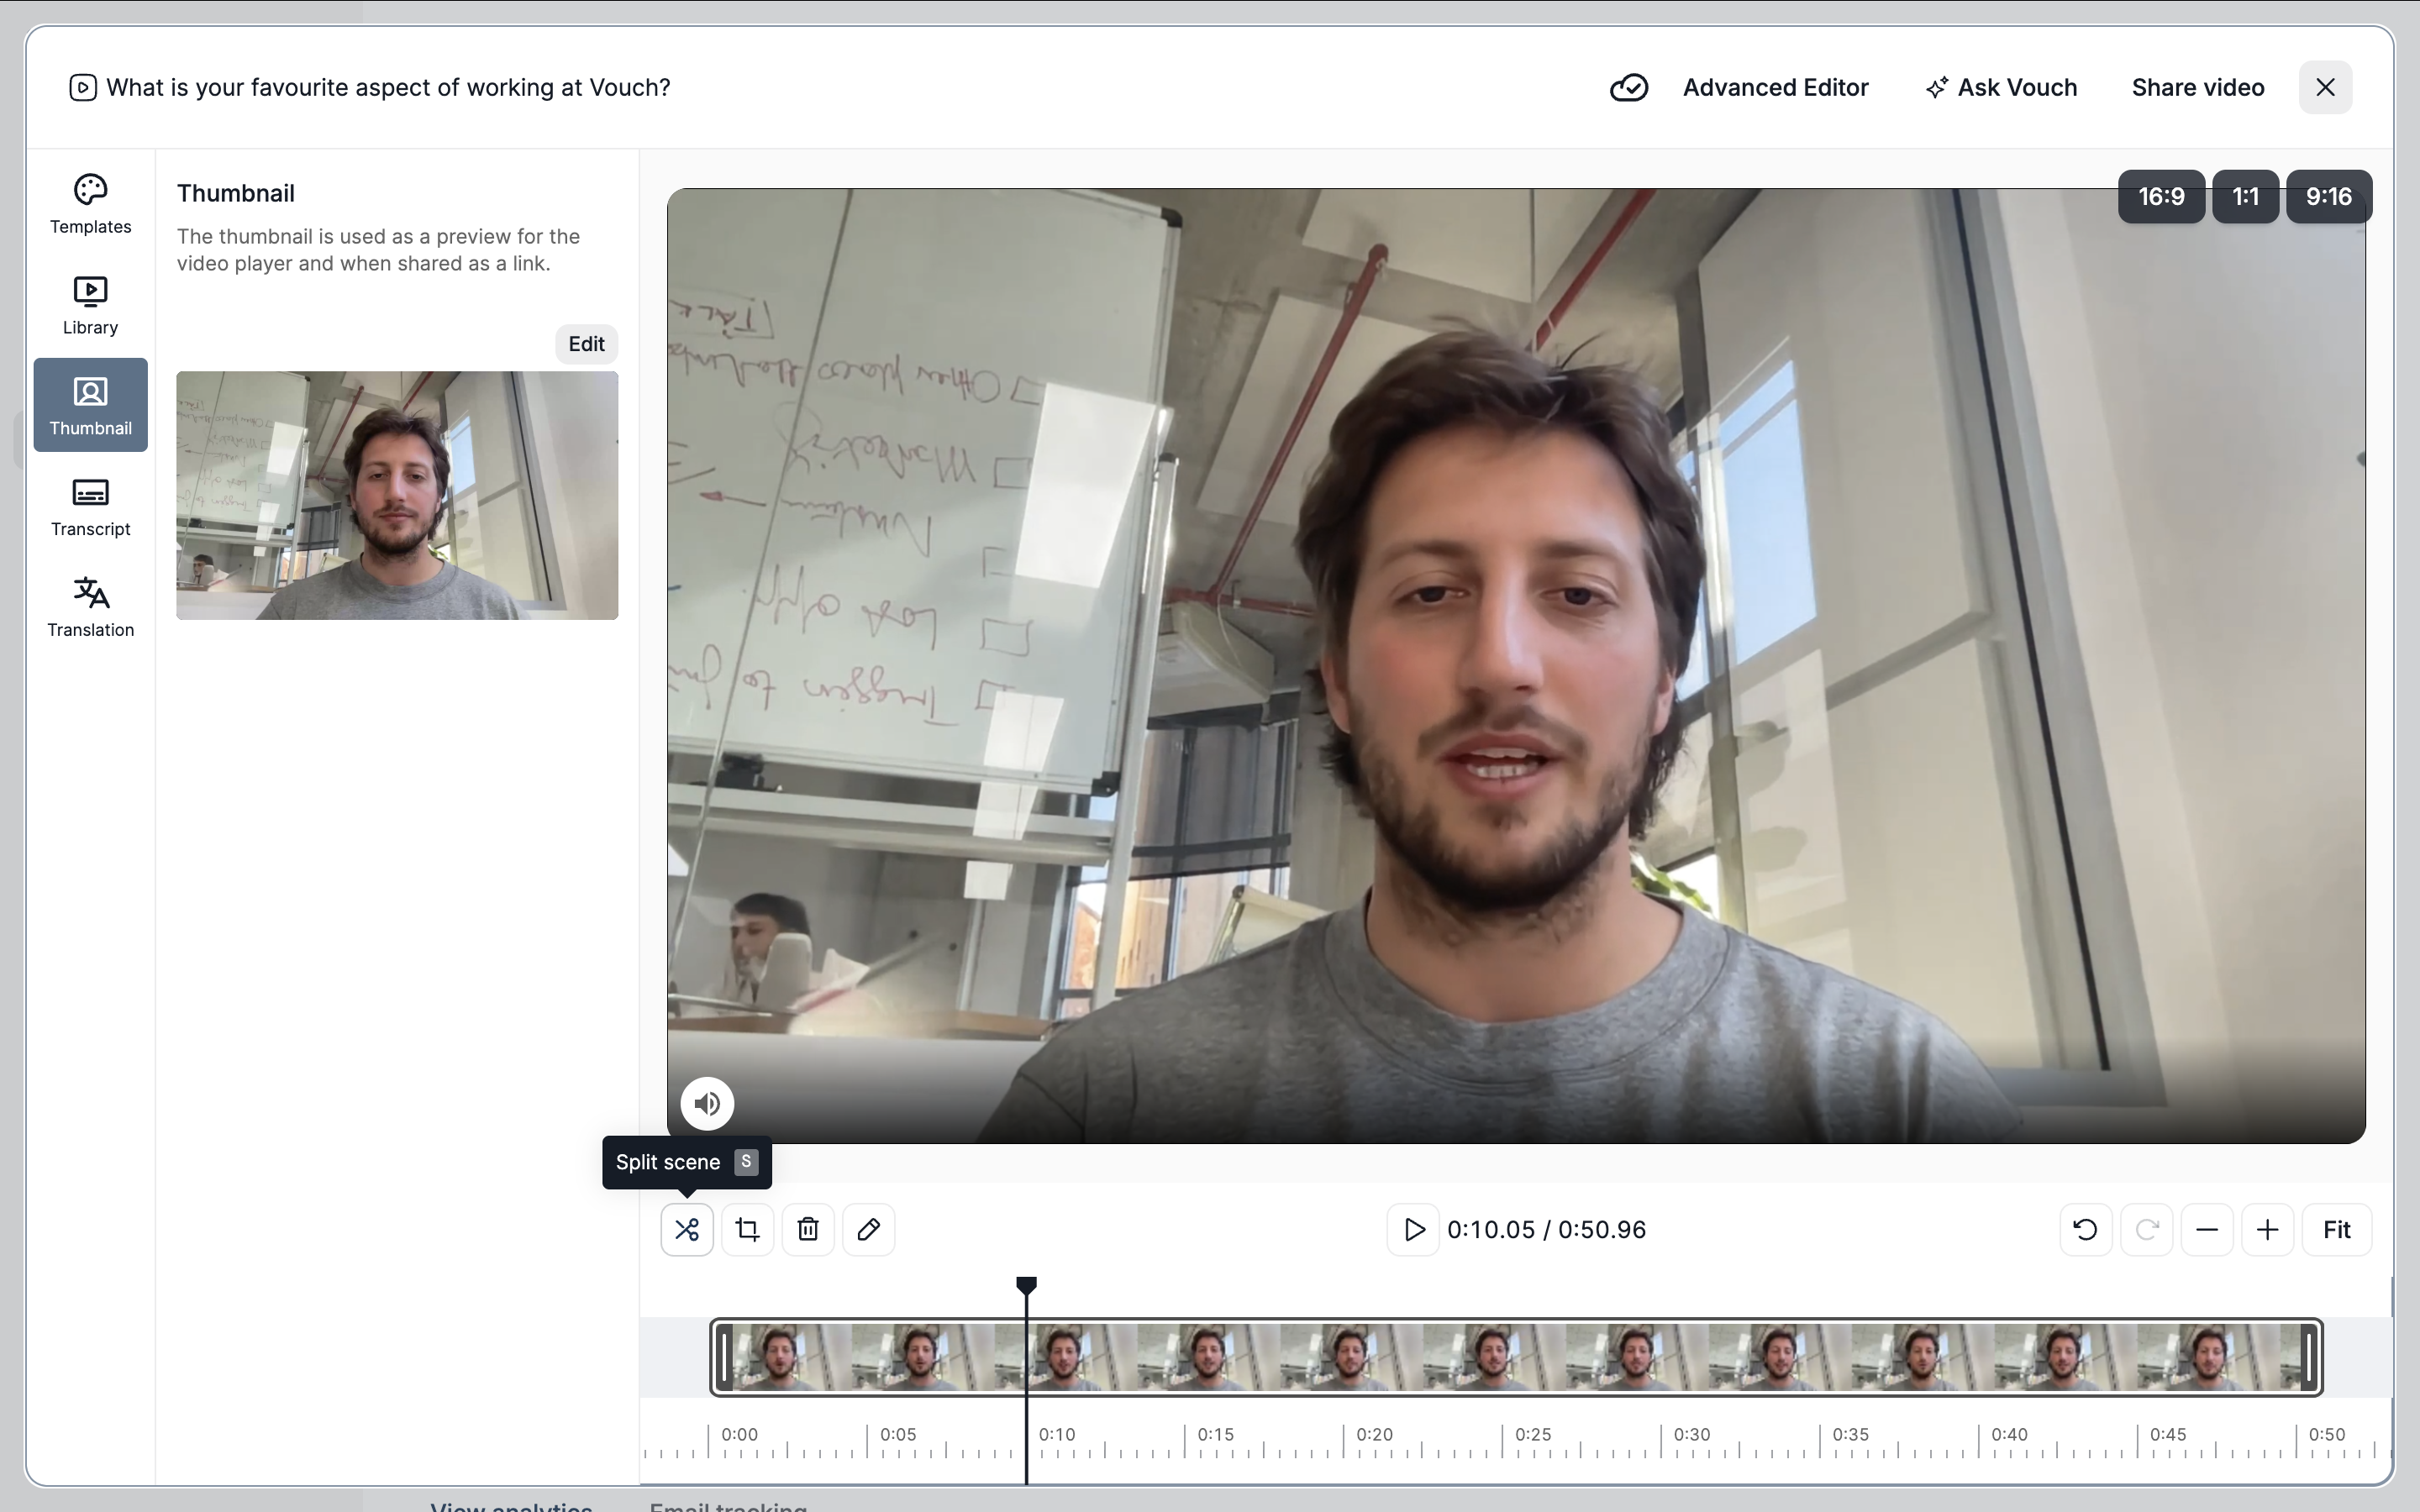Screen dimensions: 2420x1512
Task: Mute the video via the speaker icon
Action: coord(707,1103)
